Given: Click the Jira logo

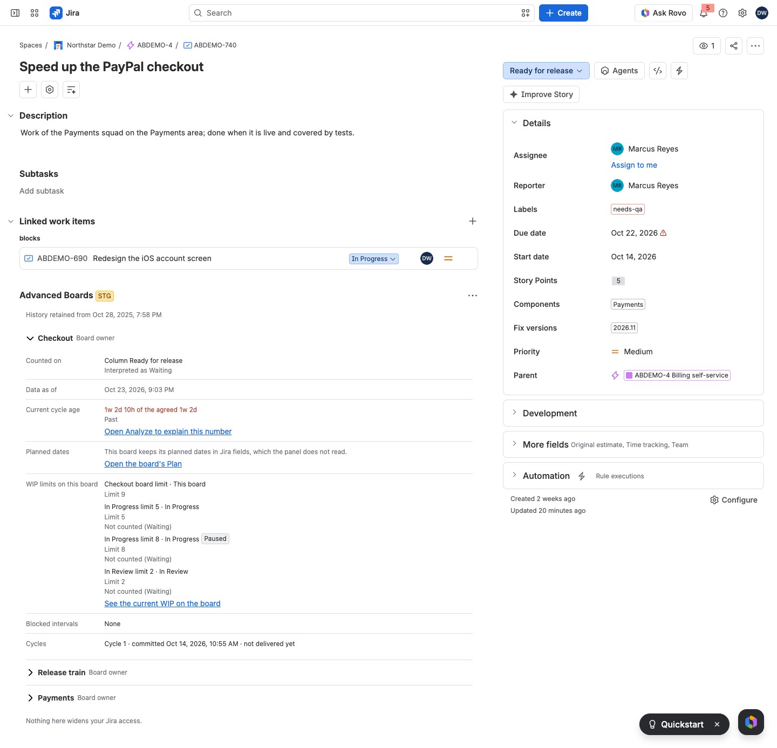Looking at the screenshot, I should pos(64,13).
